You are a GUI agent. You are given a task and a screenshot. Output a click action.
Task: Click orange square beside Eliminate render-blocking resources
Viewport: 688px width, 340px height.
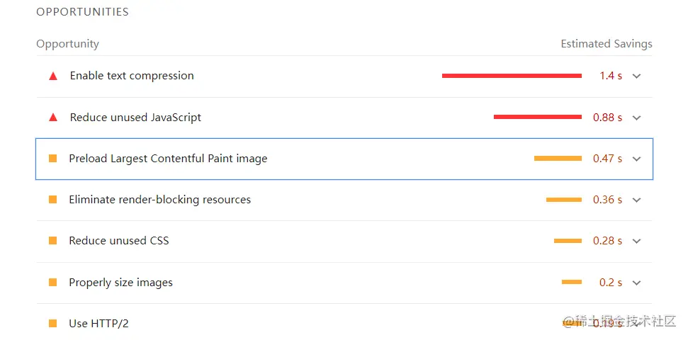[x=52, y=200]
